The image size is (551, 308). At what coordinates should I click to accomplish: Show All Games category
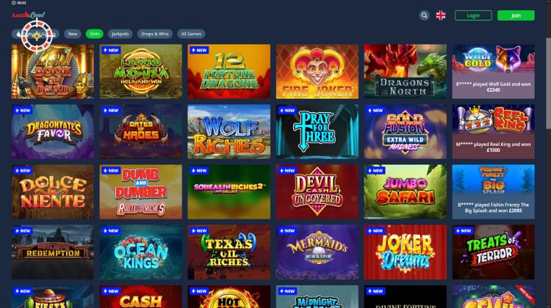click(x=191, y=34)
